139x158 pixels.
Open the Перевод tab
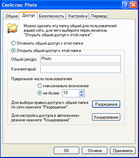99,16
